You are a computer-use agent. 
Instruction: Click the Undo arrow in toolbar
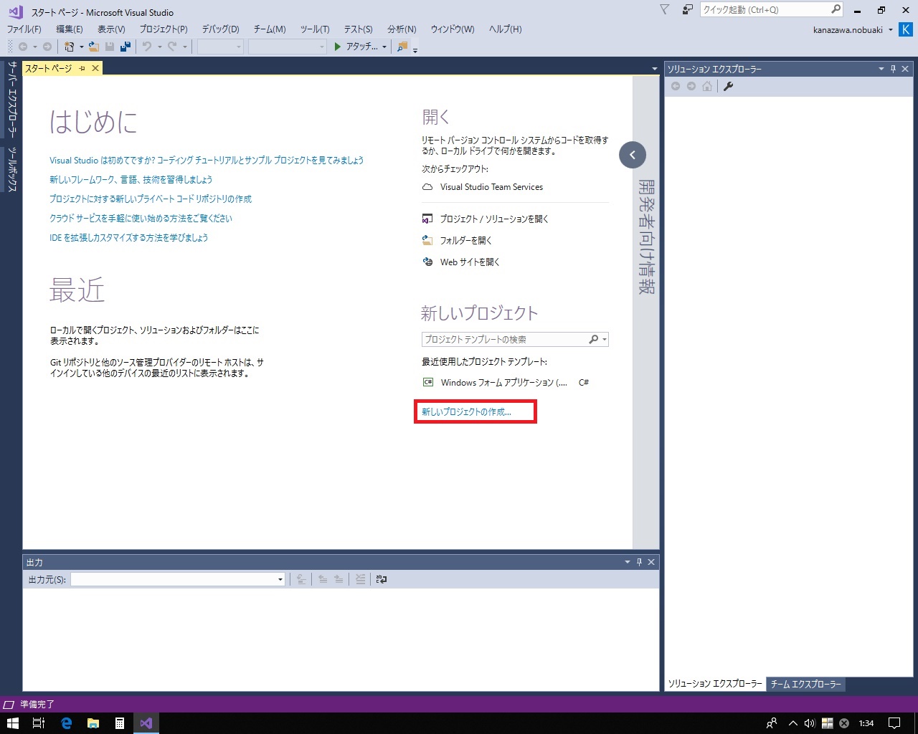[147, 47]
